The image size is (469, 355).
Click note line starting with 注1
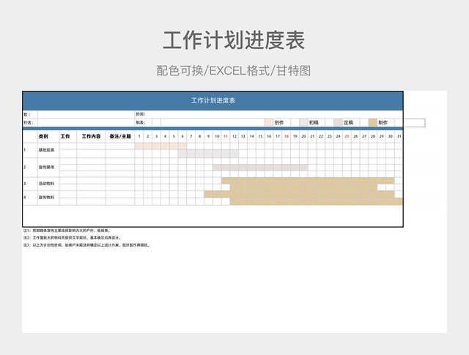point(67,231)
